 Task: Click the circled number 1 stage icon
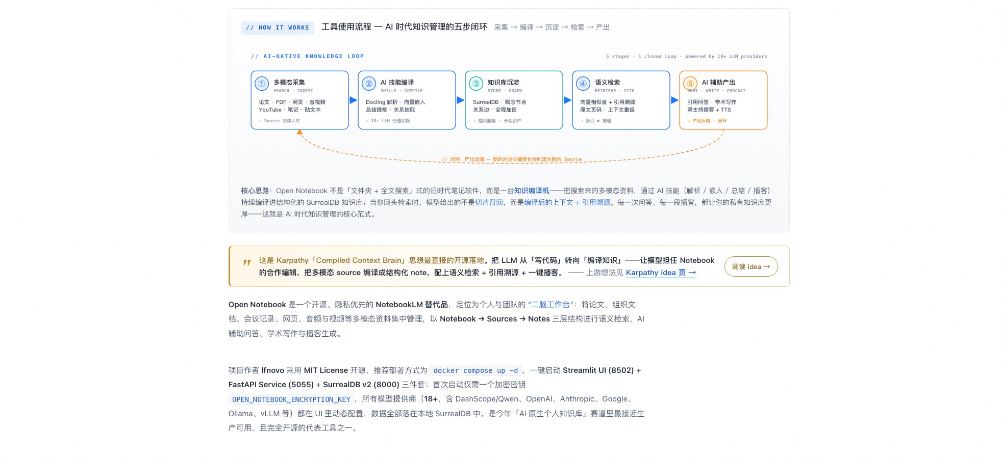click(262, 84)
